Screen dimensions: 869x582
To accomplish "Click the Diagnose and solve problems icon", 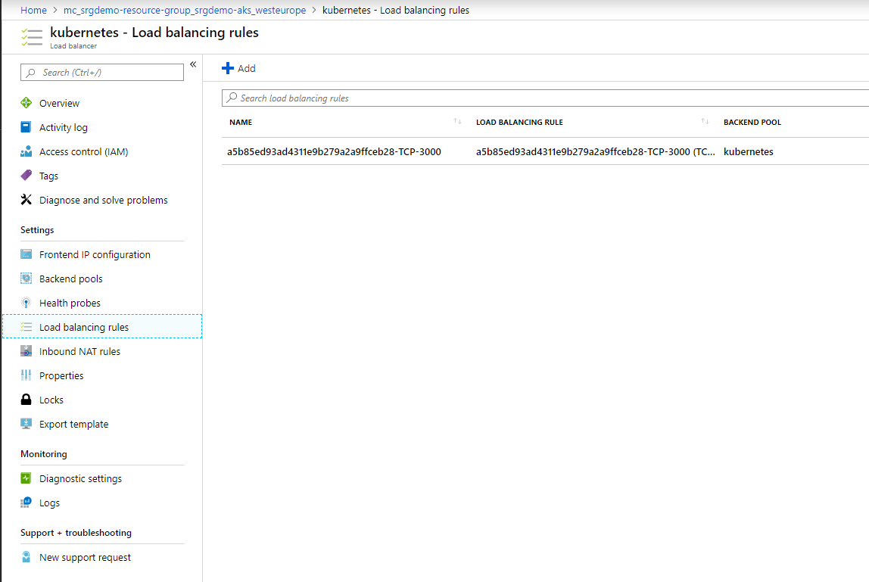I will tap(26, 200).
